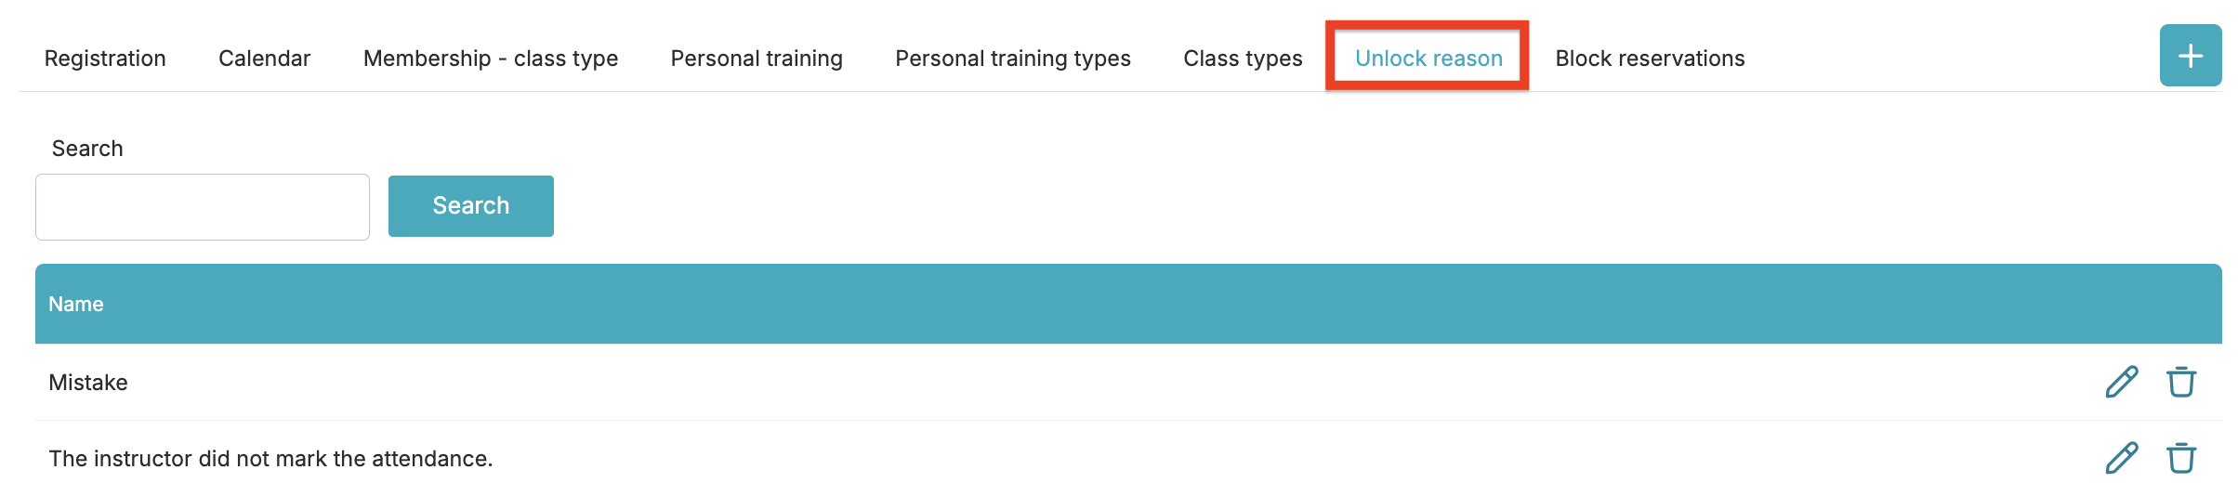
Task: Edit the Mistake unlock reason
Action: [x=2121, y=382]
